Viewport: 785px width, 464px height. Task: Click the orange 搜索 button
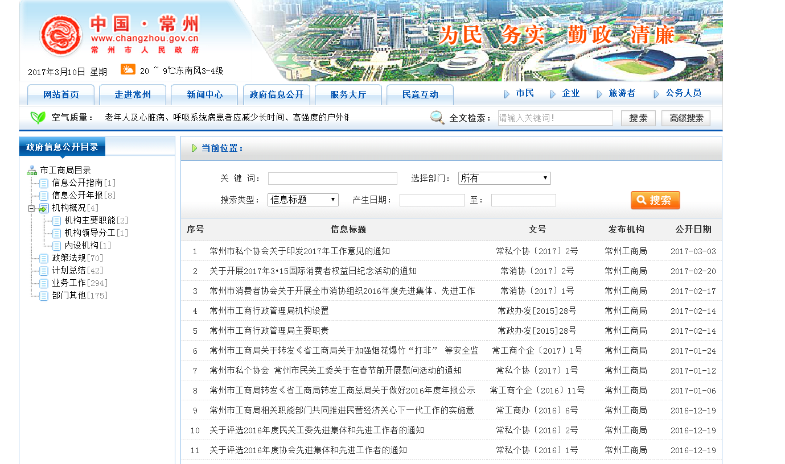655,200
